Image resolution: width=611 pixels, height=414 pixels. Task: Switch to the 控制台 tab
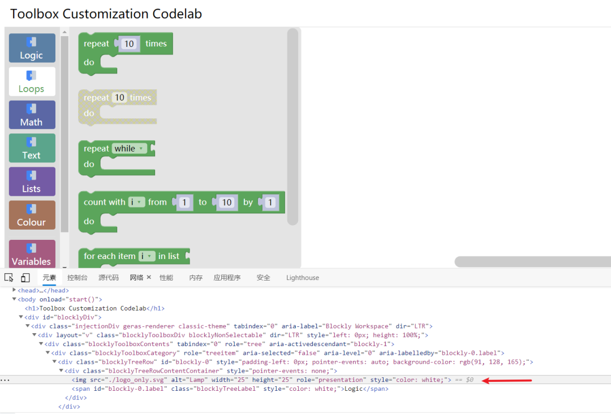[77, 278]
